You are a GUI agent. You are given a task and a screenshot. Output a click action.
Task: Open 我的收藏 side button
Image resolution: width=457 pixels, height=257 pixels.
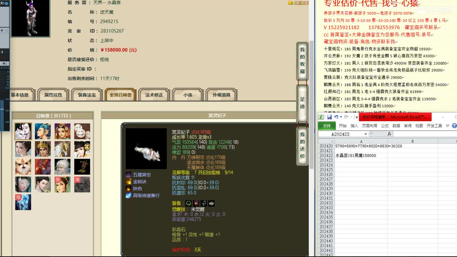pos(302,61)
